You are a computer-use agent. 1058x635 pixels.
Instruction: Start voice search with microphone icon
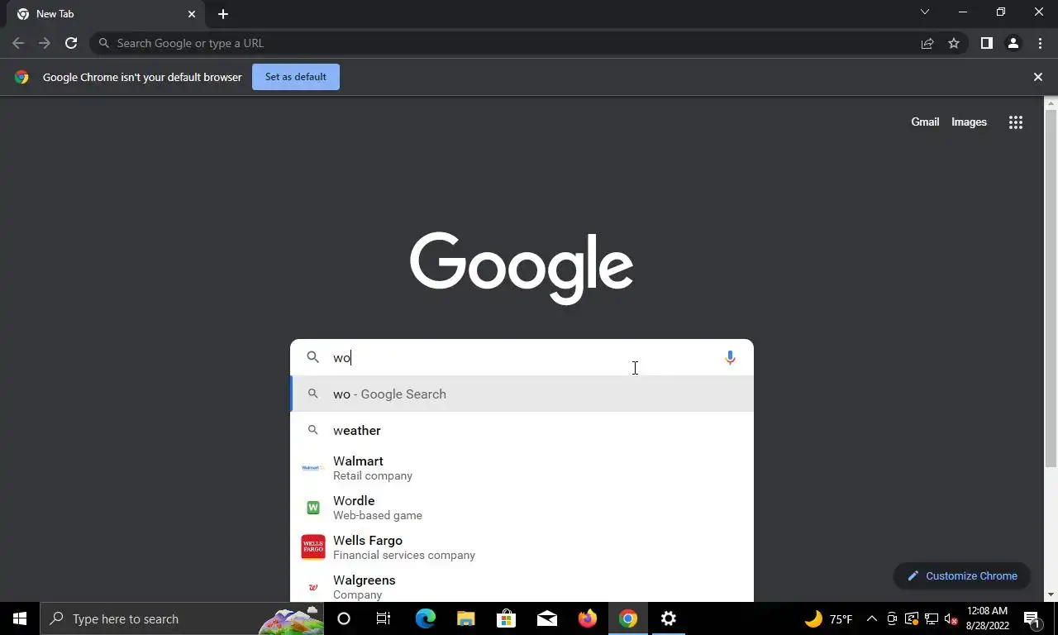pyautogui.click(x=730, y=357)
